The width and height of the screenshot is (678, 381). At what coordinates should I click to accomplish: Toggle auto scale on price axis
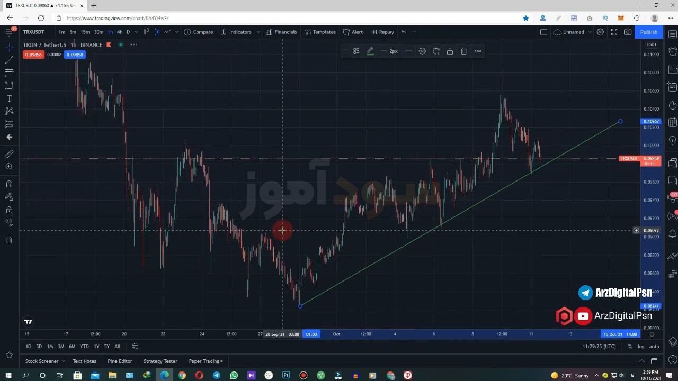654,347
